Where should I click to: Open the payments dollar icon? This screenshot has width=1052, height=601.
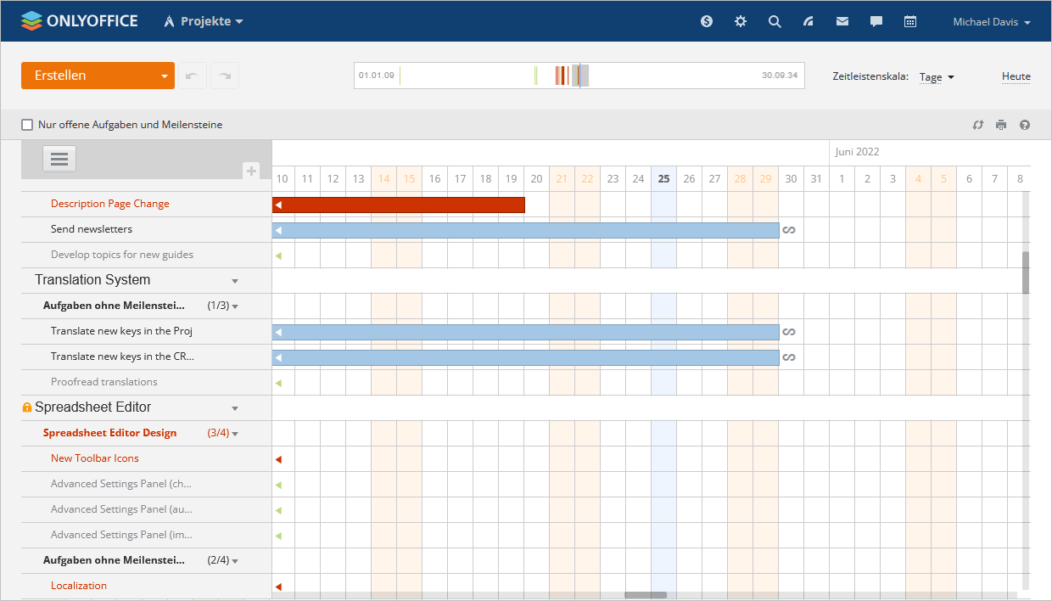(x=707, y=21)
